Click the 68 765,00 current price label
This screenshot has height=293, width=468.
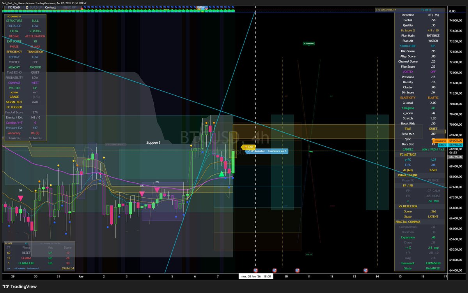455,157
